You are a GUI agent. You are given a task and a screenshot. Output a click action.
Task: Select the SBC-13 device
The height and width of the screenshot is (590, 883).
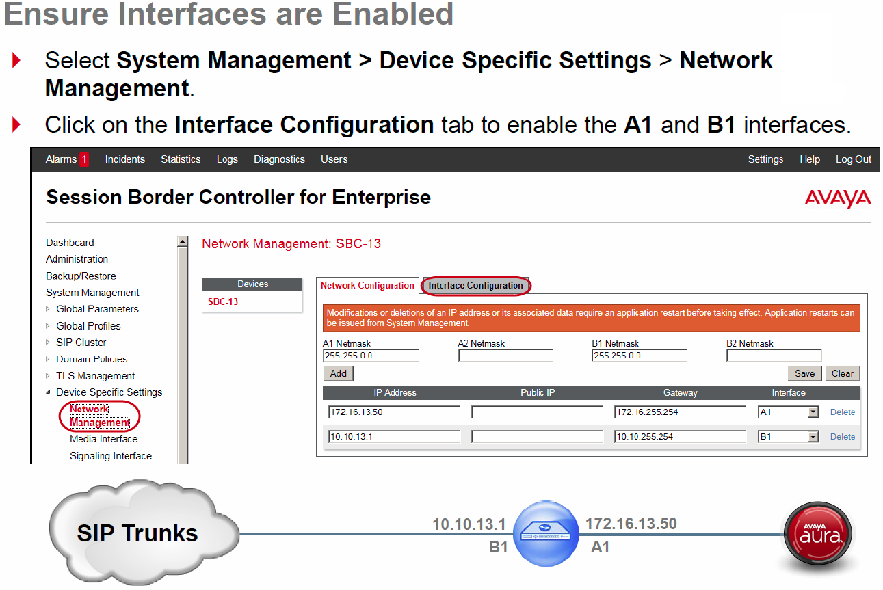pos(223,301)
